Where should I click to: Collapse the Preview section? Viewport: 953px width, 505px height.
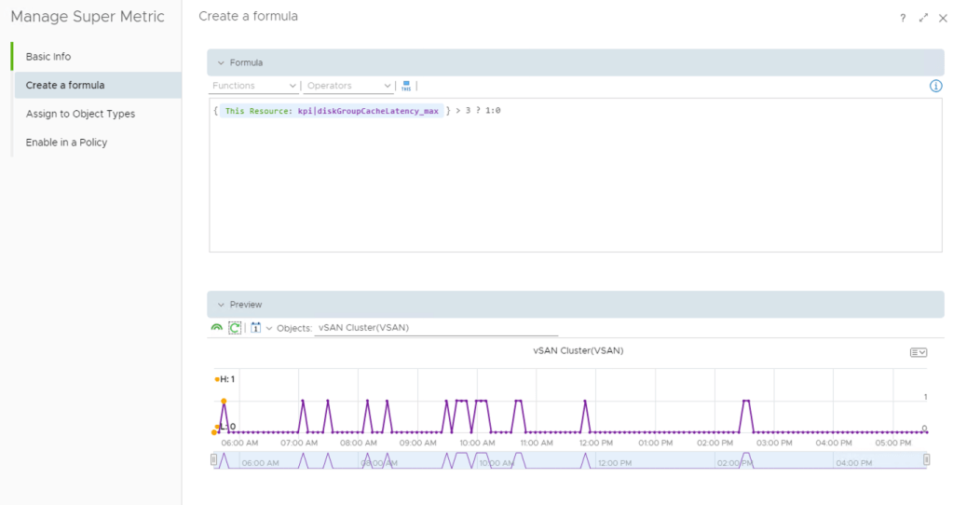coord(221,305)
